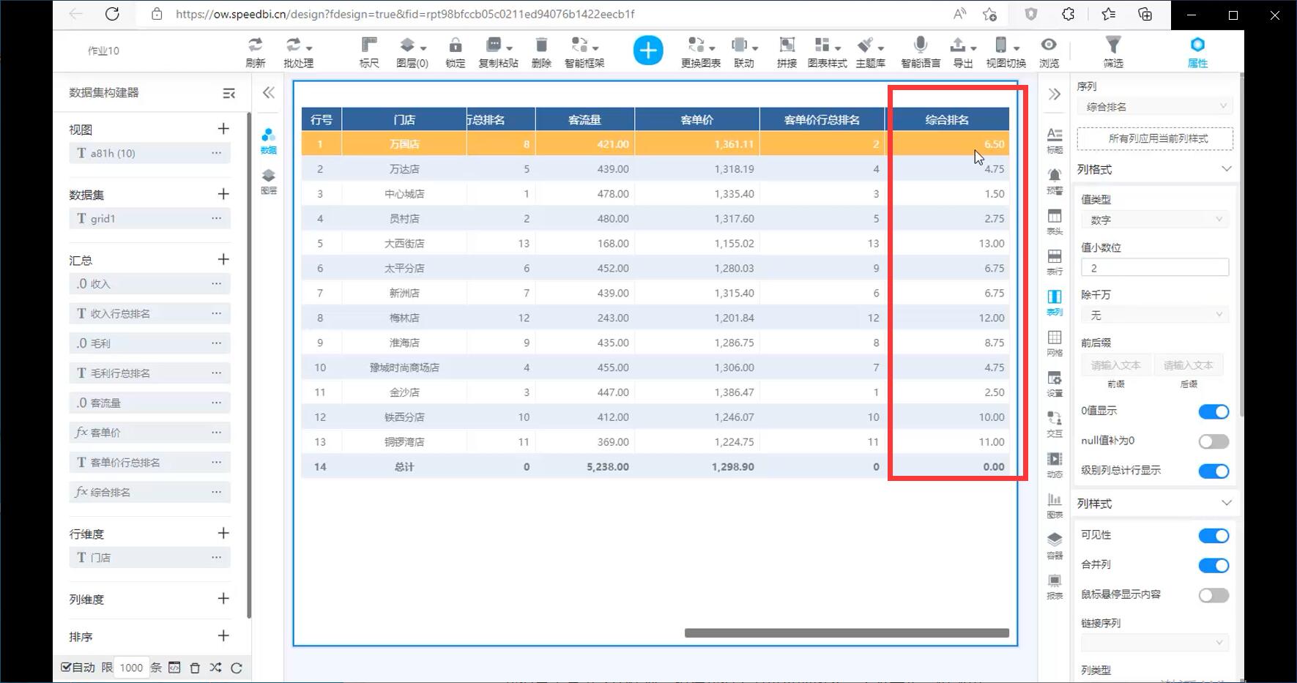
Task: Collapse the 列格式 section
Action: coord(1226,169)
